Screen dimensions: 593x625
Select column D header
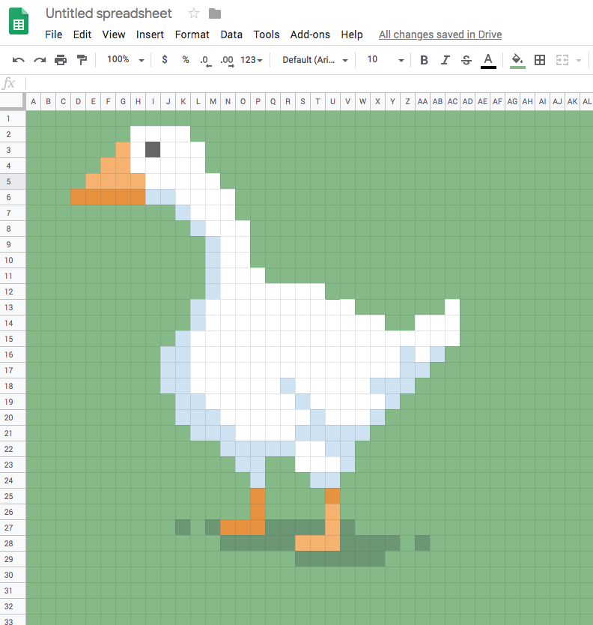[78, 102]
